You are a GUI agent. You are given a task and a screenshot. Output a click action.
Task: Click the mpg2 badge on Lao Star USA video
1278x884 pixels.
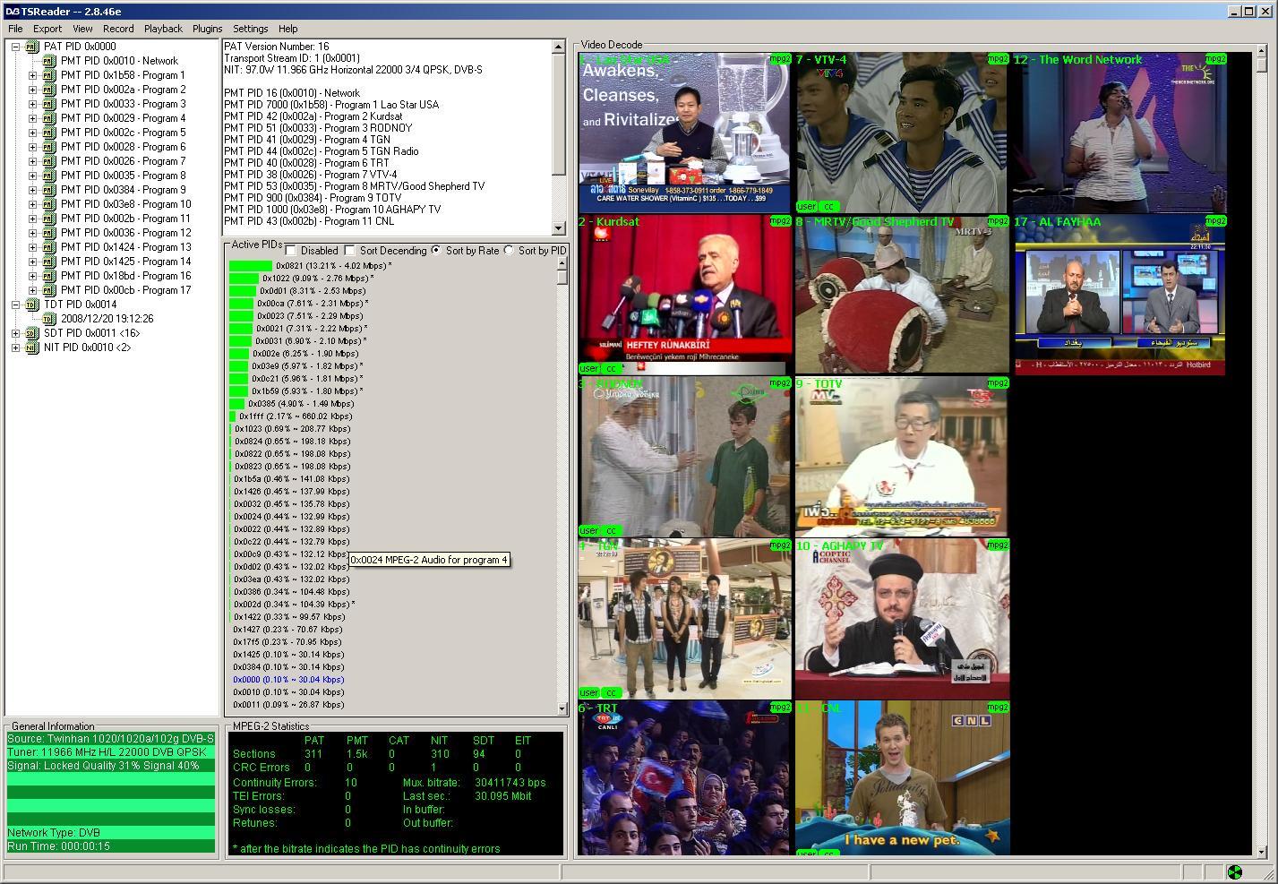(780, 59)
